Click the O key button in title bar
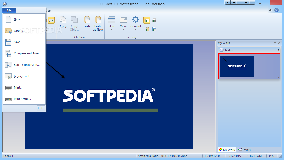Viewport: 284px width, 160px height. [x=240, y=3]
